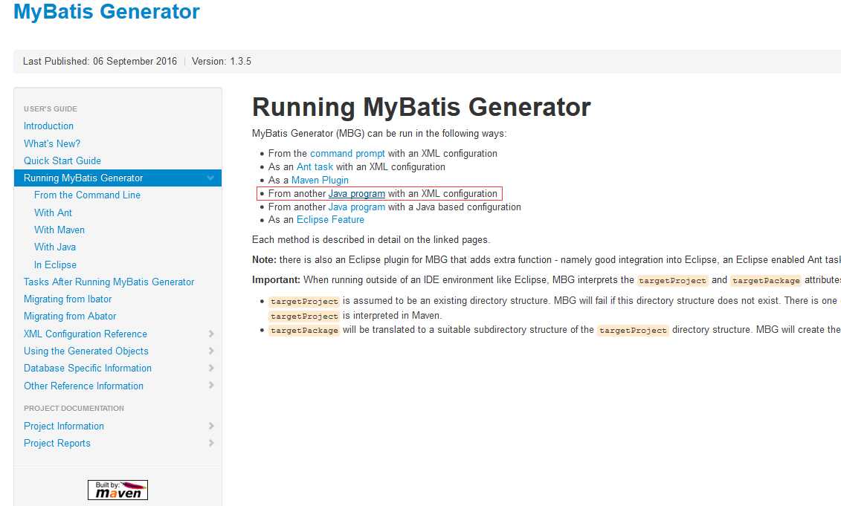The image size is (841, 506).
Task: Click the PROJECT DOCUMENTATION section label
Action: tap(74, 409)
